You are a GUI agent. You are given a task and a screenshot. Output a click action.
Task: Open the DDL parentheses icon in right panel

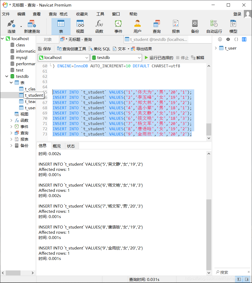[236, 39]
